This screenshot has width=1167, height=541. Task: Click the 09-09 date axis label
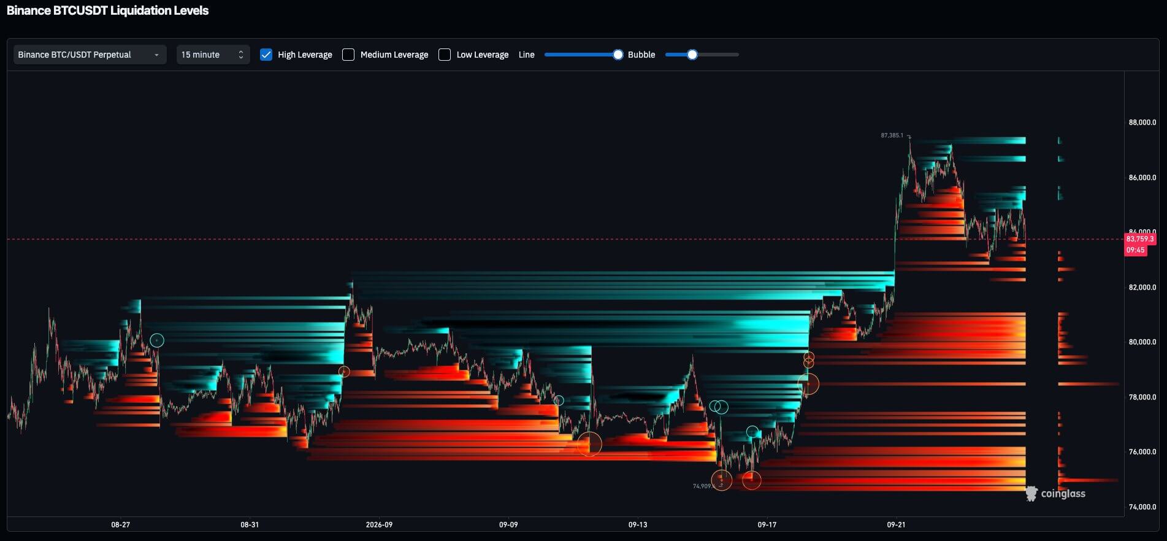(508, 524)
